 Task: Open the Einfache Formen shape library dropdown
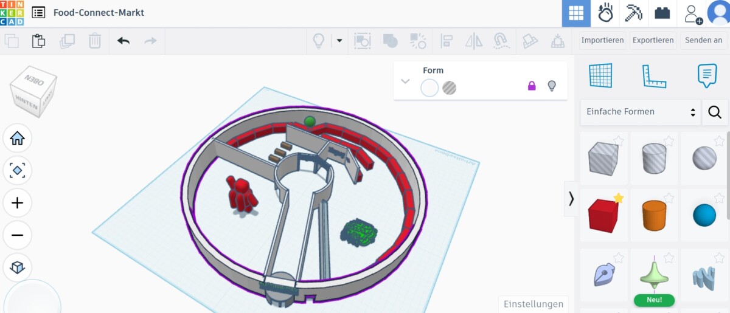[x=640, y=112]
